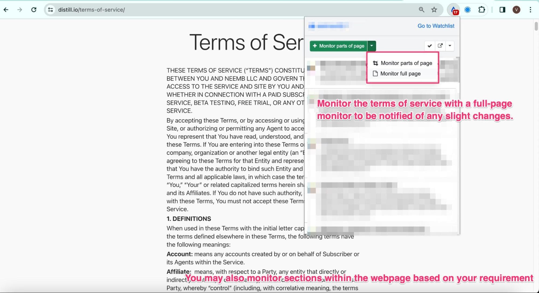This screenshot has width=539, height=293.
Task: Open watch in new tab via external-link icon
Action: click(440, 46)
